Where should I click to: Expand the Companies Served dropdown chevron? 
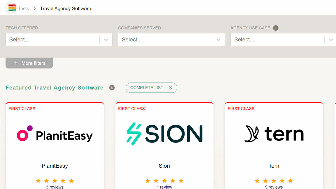click(x=218, y=40)
